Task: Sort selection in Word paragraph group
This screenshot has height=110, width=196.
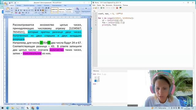Action: click(43, 13)
